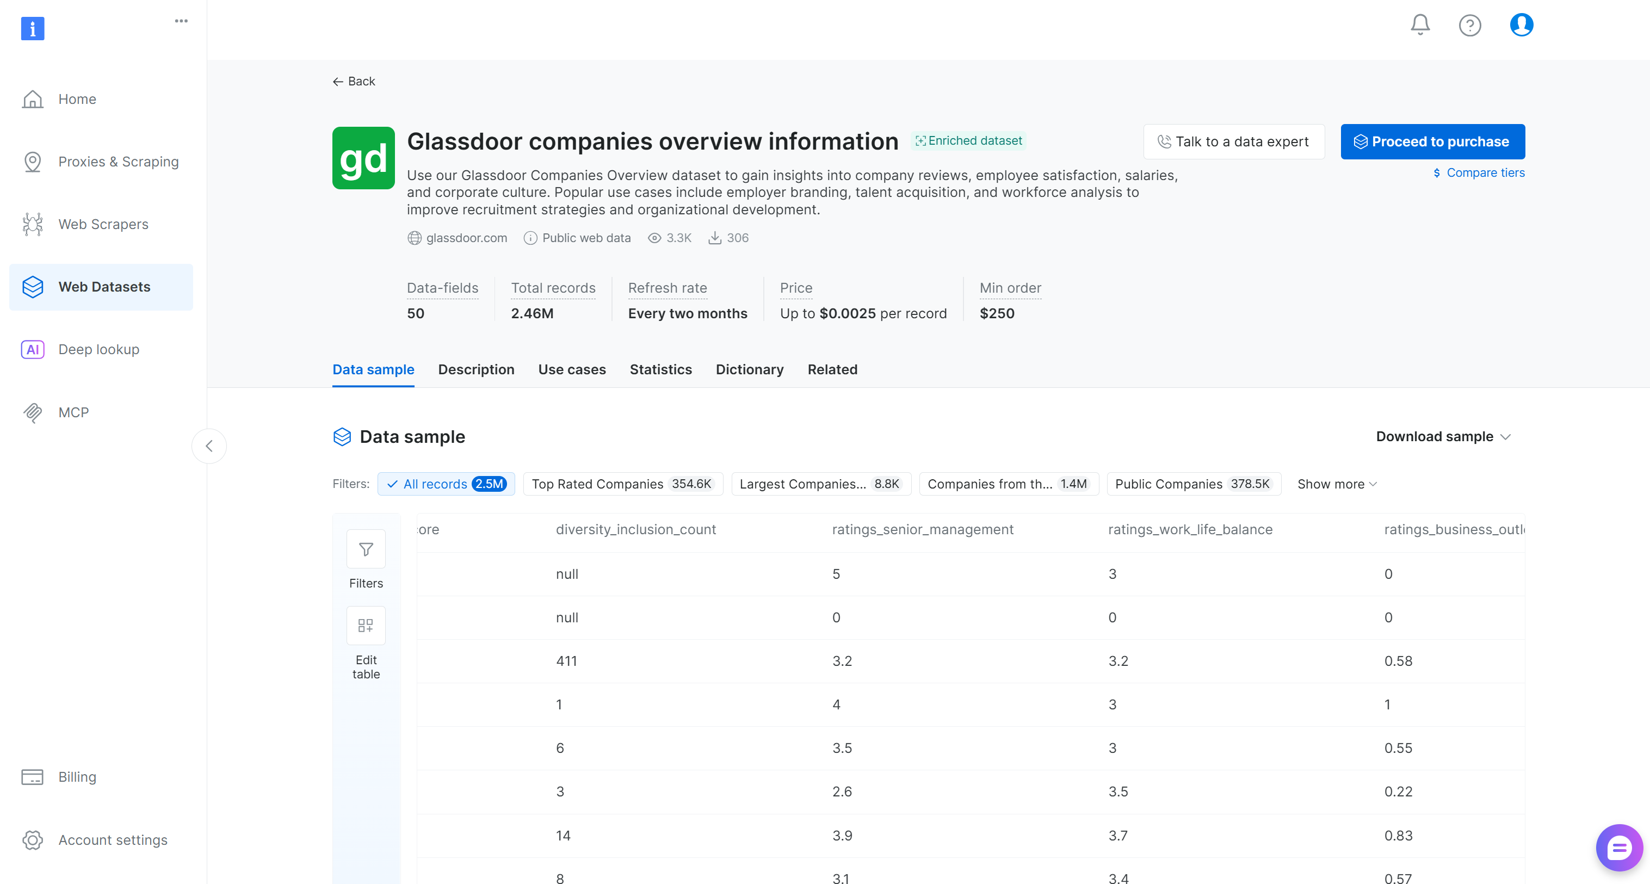Image resolution: width=1650 pixels, height=884 pixels.
Task: Open the glassdoor.com link
Action: 466,238
